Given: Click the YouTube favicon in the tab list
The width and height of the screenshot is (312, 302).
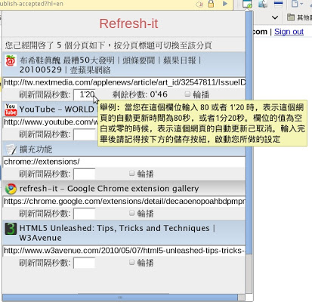Looking at the screenshot, I should [11, 109].
